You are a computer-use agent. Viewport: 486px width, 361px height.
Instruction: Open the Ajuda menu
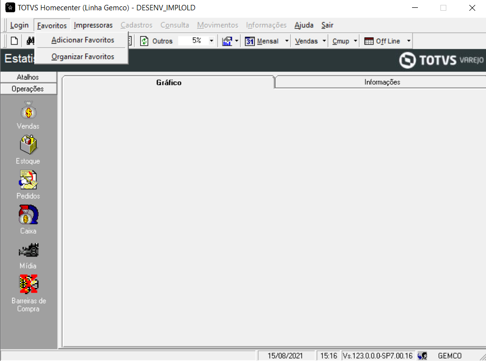tap(304, 25)
